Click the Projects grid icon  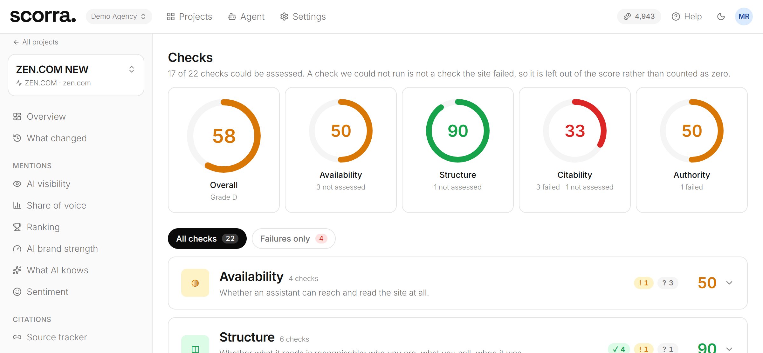[x=171, y=17]
